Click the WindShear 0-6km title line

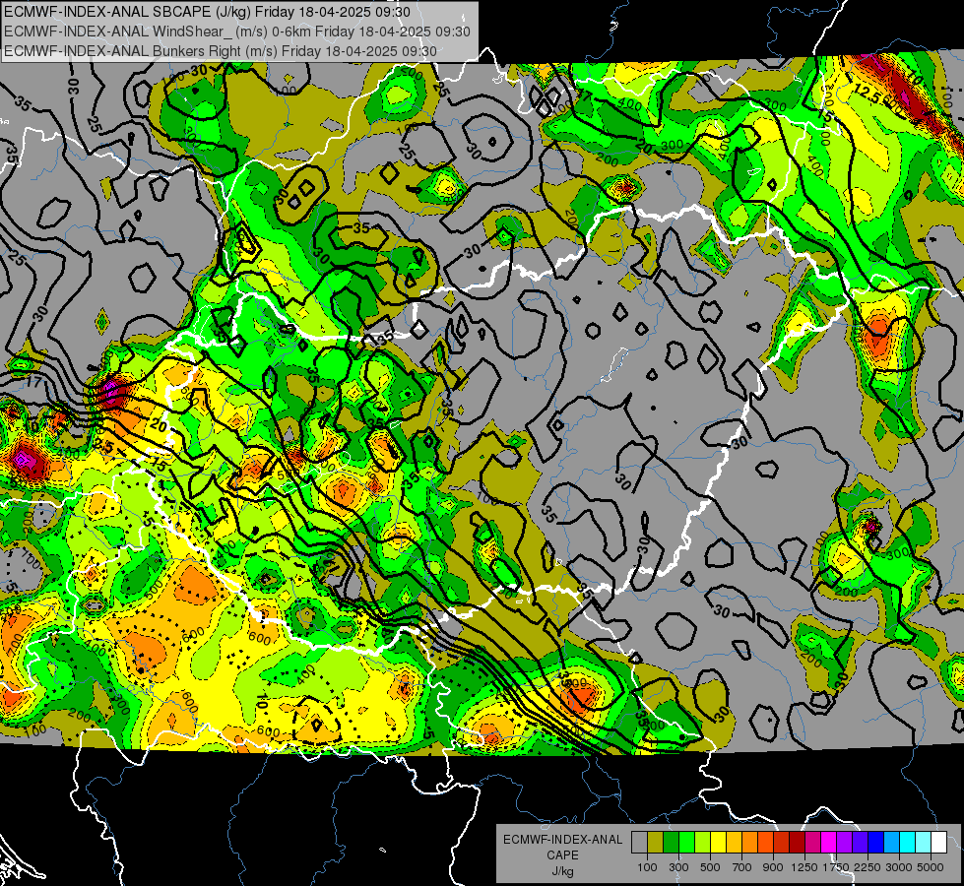[x=236, y=32]
